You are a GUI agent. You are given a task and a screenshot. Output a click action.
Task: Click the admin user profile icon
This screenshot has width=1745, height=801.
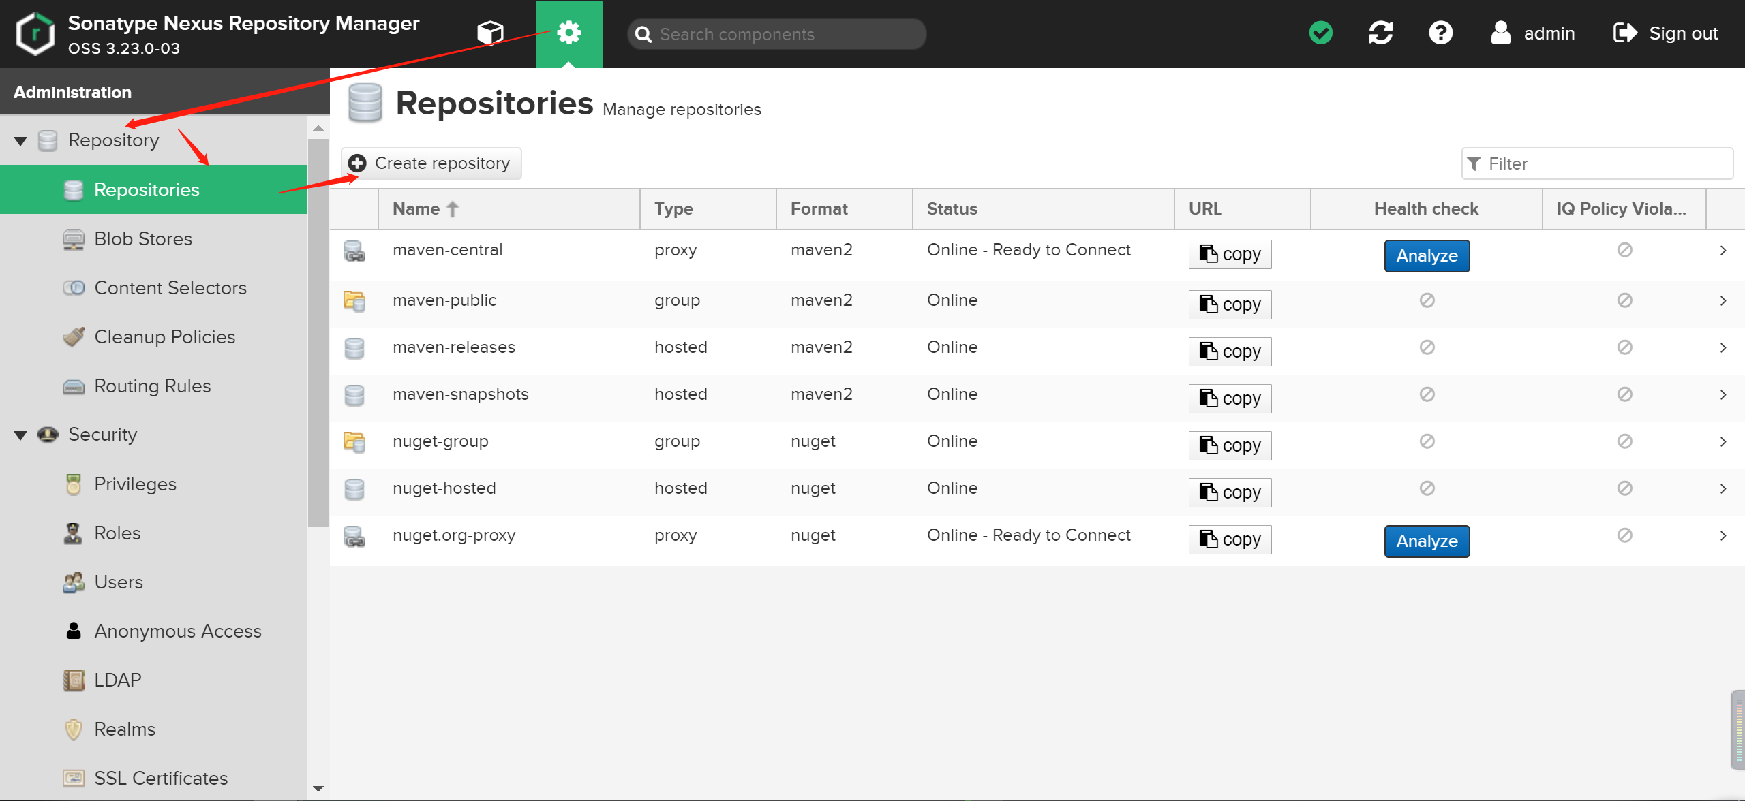pos(1500,33)
